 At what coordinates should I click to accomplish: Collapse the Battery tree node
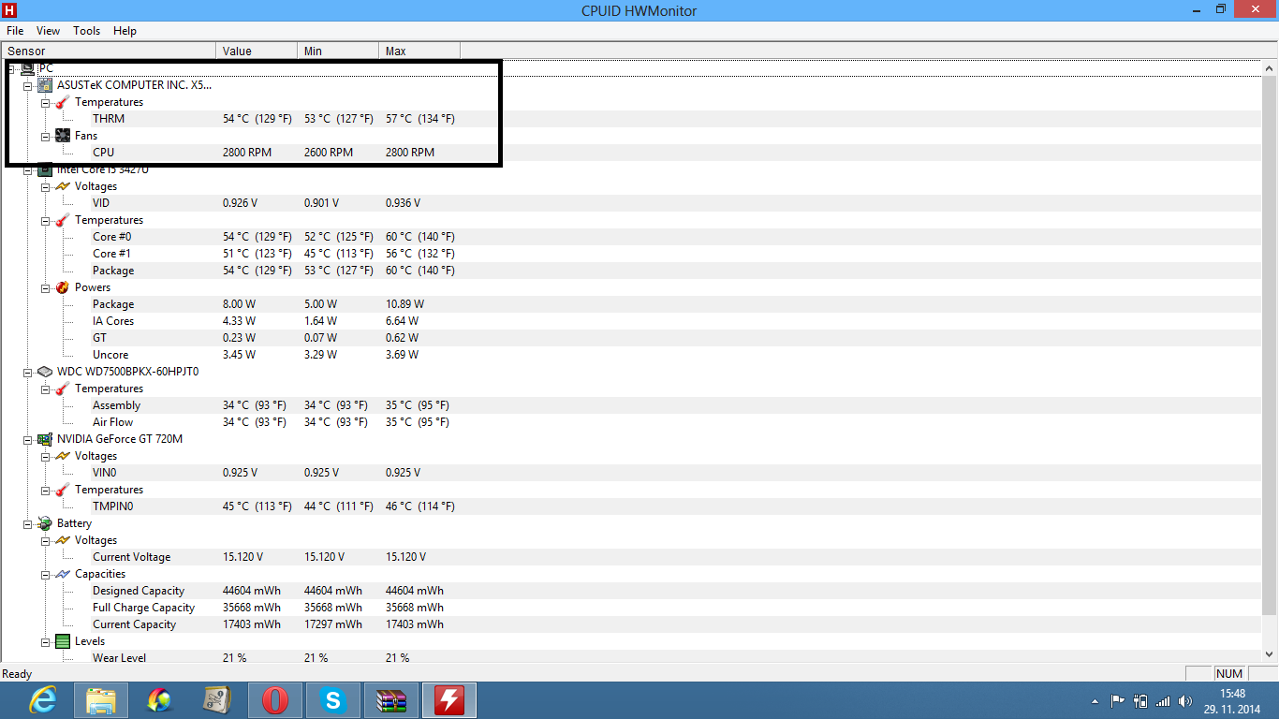28,523
